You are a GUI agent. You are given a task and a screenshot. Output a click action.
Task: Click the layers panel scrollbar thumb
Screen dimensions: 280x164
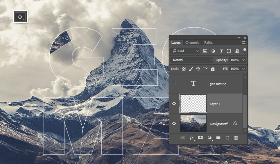click(245, 111)
